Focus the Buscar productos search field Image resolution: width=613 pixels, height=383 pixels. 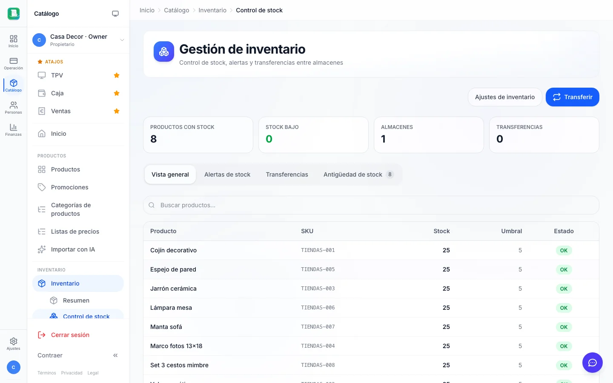[x=371, y=205]
